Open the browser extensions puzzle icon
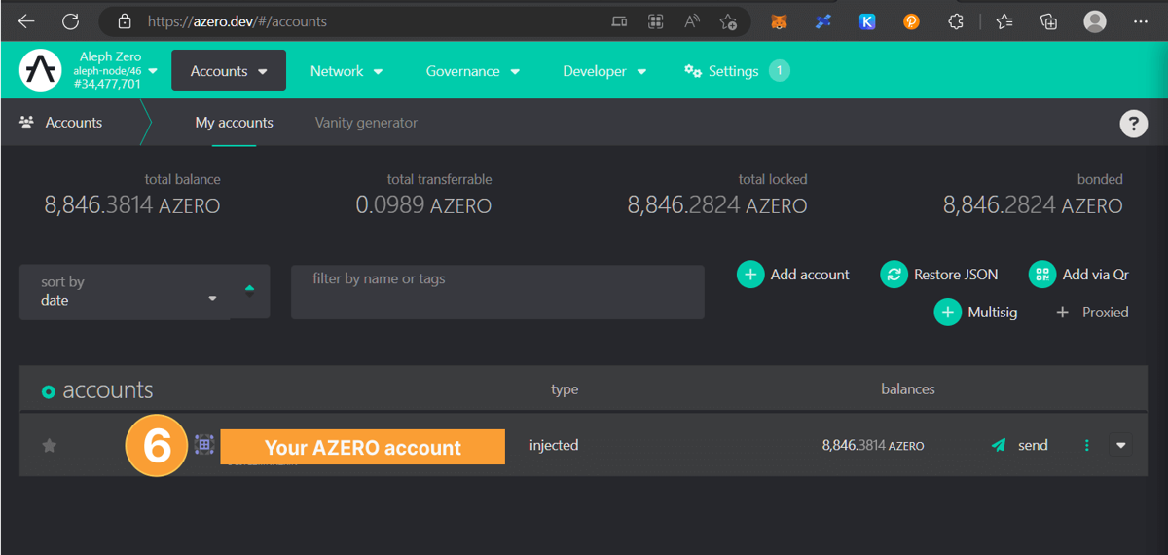The width and height of the screenshot is (1168, 555). point(956,20)
